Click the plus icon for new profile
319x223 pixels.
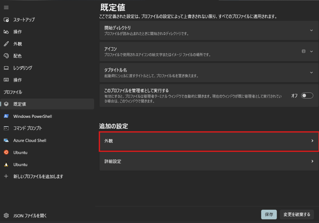[6, 176]
